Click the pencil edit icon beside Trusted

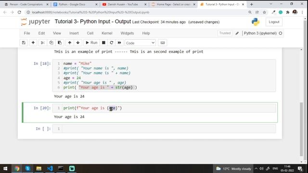pyautogui.click(x=237, y=33)
